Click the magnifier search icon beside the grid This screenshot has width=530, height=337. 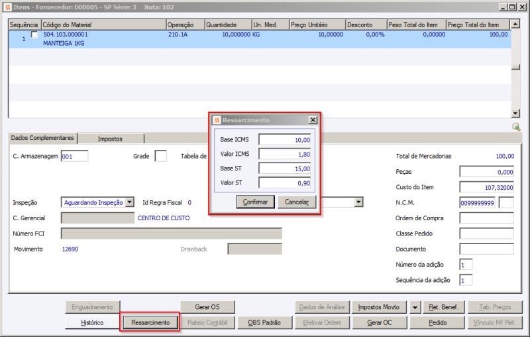coord(516,127)
